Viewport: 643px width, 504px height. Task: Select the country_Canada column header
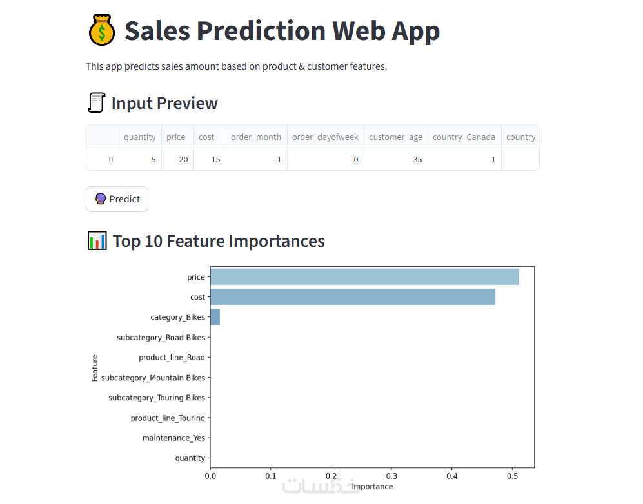[x=464, y=137]
